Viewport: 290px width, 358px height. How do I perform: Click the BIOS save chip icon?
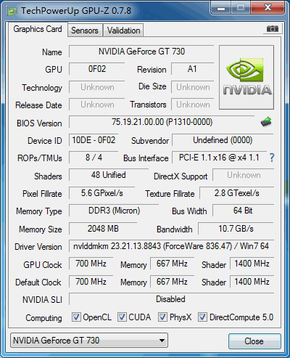[x=266, y=122]
